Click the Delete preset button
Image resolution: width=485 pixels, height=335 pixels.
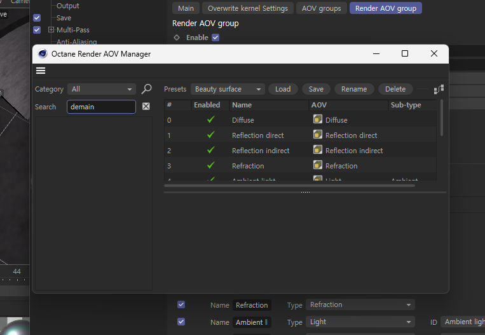[395, 89]
